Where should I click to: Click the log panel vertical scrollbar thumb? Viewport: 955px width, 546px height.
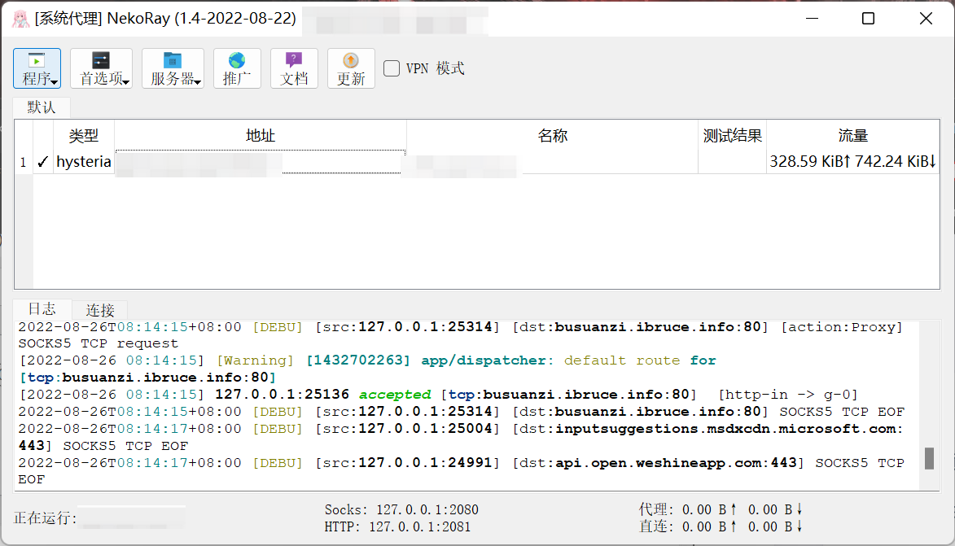coord(929,458)
